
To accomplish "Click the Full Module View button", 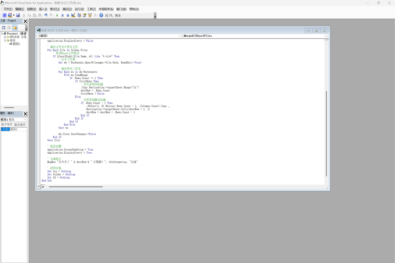I will (43, 187).
